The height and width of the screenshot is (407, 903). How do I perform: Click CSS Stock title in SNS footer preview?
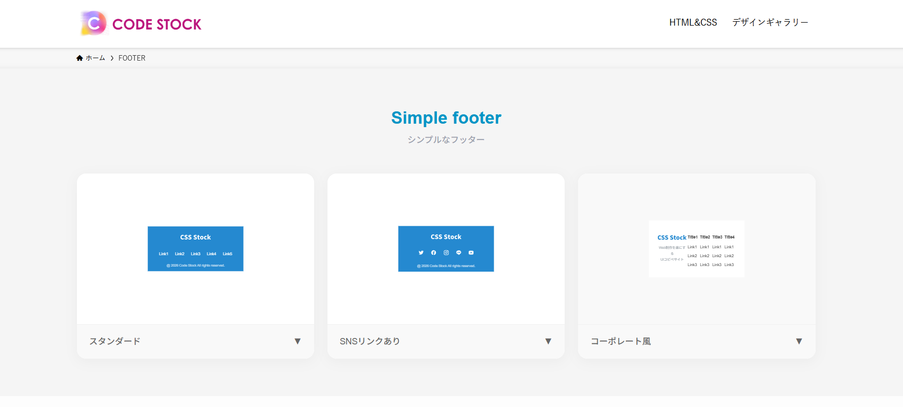[446, 237]
